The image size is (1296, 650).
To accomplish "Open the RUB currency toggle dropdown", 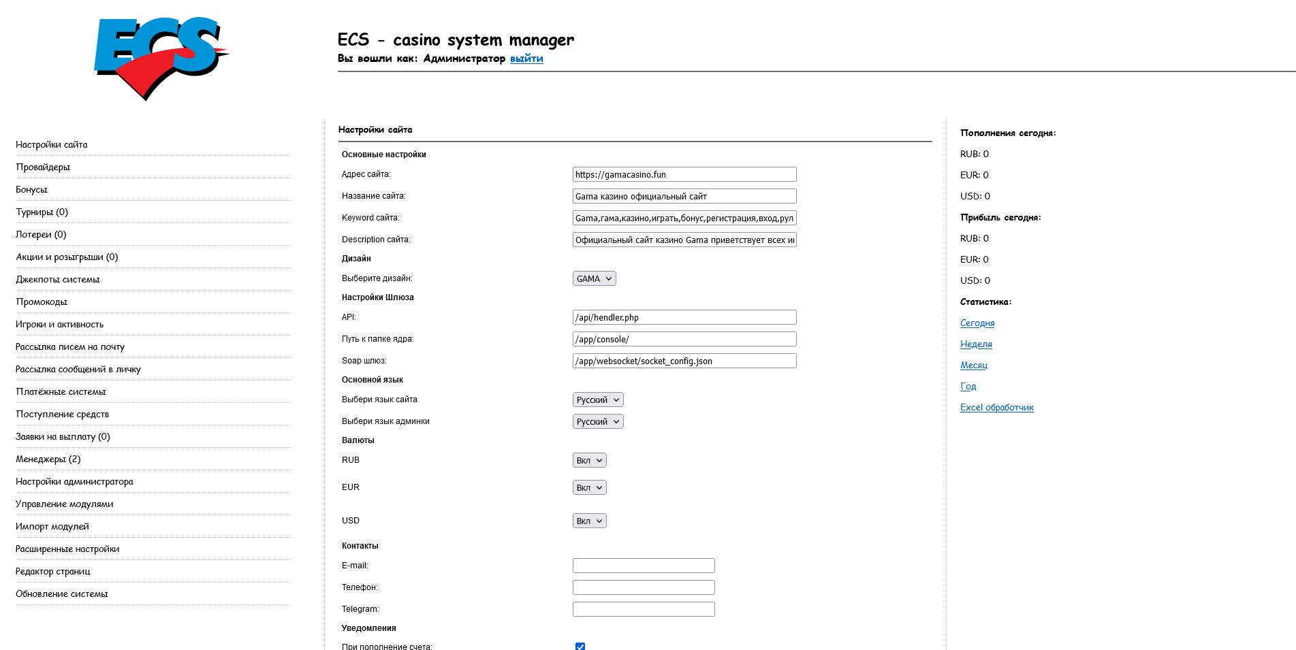I will pos(589,460).
